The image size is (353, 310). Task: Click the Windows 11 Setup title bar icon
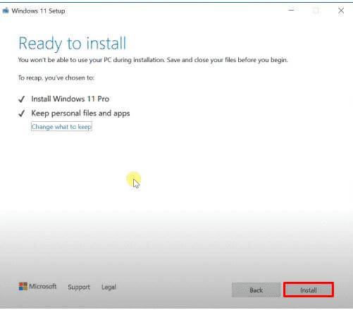click(6, 11)
